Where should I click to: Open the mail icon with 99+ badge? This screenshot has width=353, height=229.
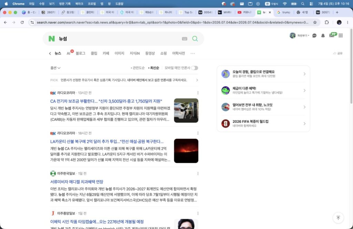332,35
